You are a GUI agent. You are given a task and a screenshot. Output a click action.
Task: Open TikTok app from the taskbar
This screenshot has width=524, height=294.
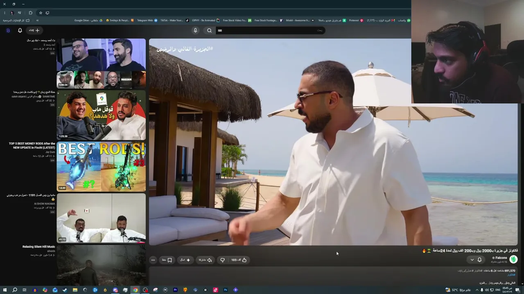click(x=215, y=290)
